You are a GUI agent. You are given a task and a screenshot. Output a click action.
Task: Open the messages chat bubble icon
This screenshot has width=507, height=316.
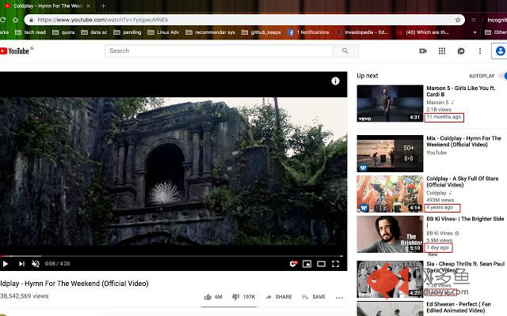click(461, 51)
